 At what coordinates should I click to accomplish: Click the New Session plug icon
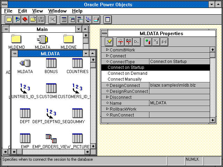pyautogui.click(x=17, y=20)
